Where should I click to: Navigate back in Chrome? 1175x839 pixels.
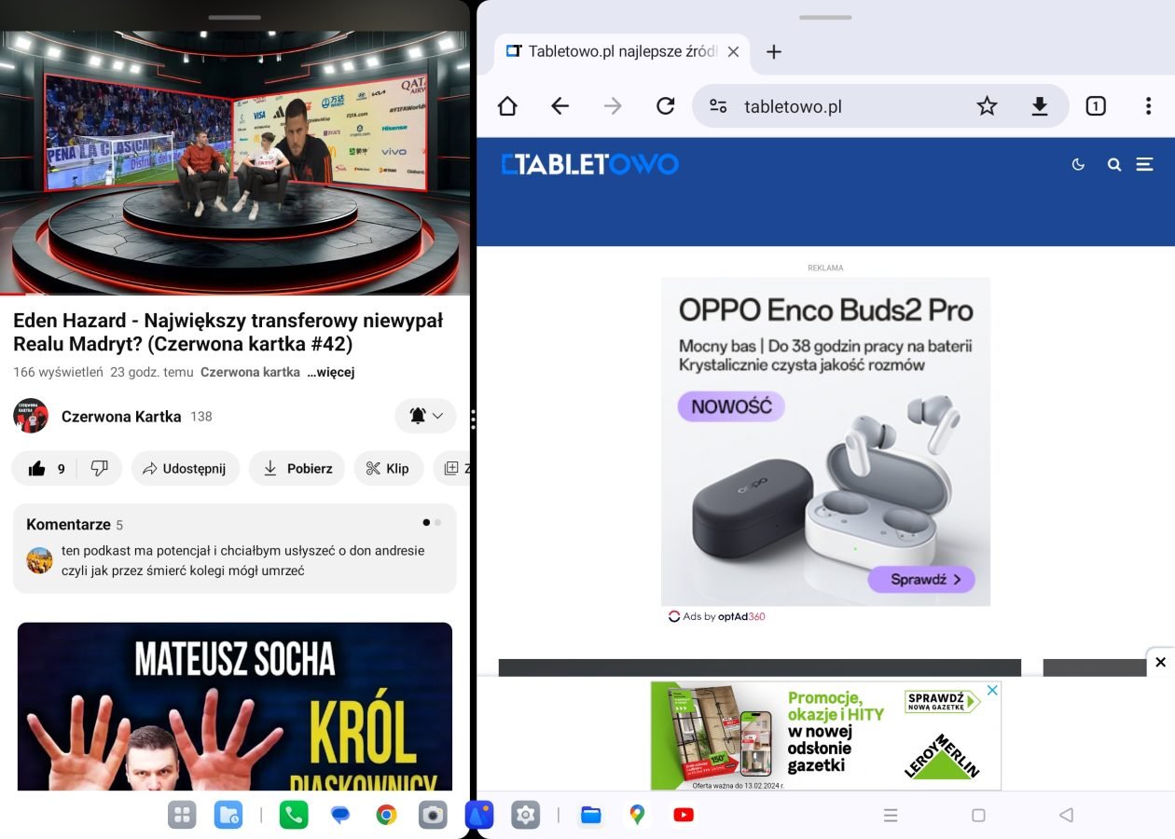[x=560, y=106]
